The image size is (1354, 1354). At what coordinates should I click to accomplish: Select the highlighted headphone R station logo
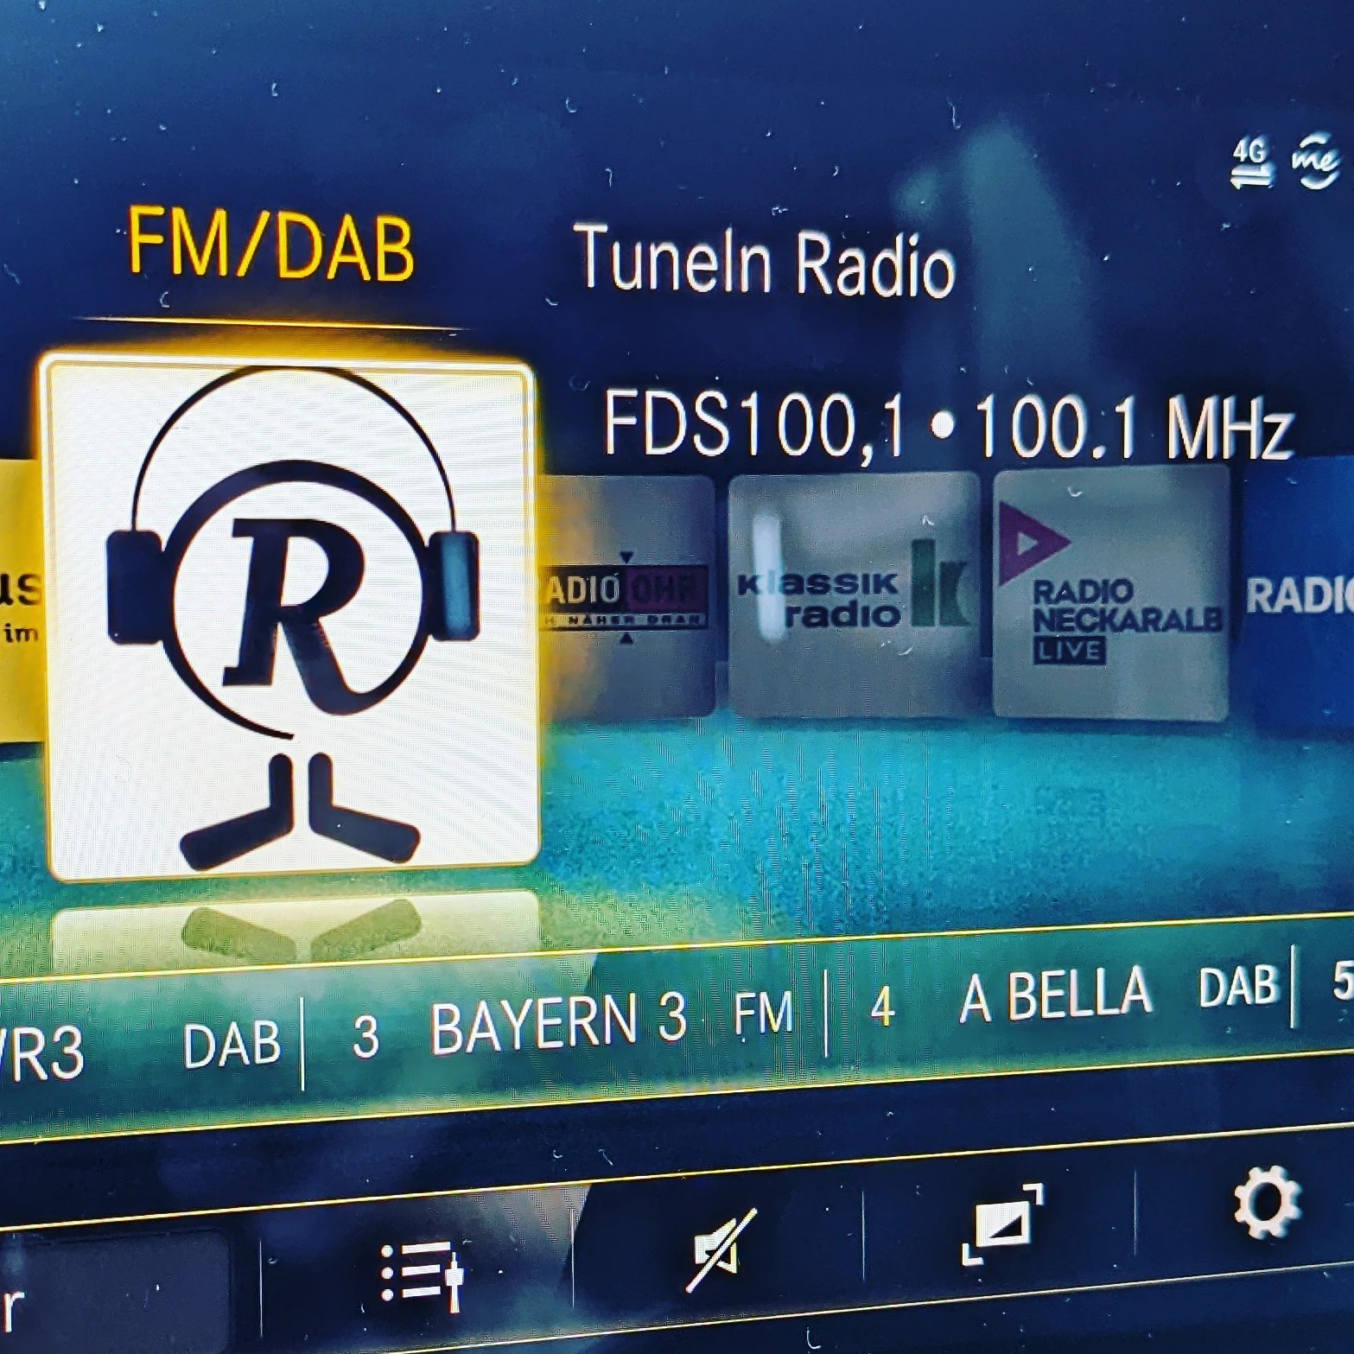pyautogui.click(x=291, y=618)
